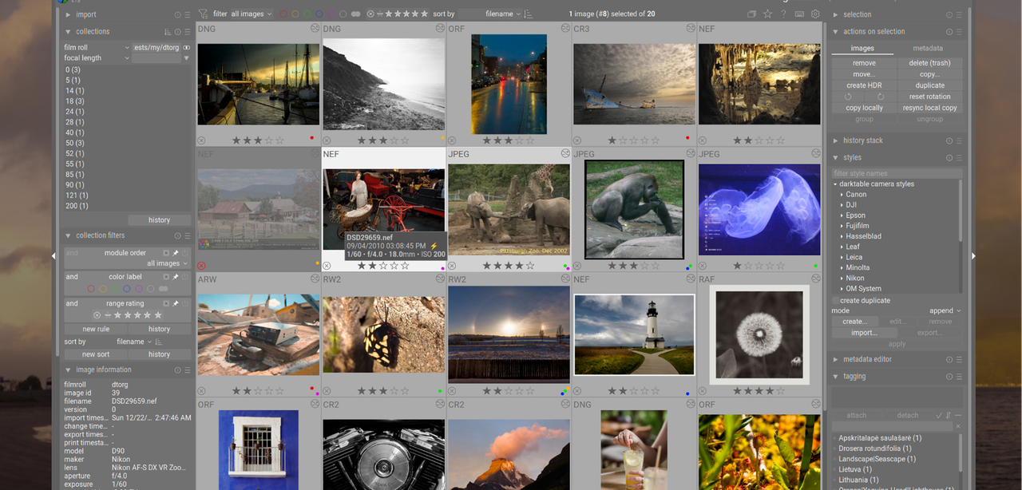Open the mode append dropdown
The height and width of the screenshot is (490, 1022).
coord(945,311)
